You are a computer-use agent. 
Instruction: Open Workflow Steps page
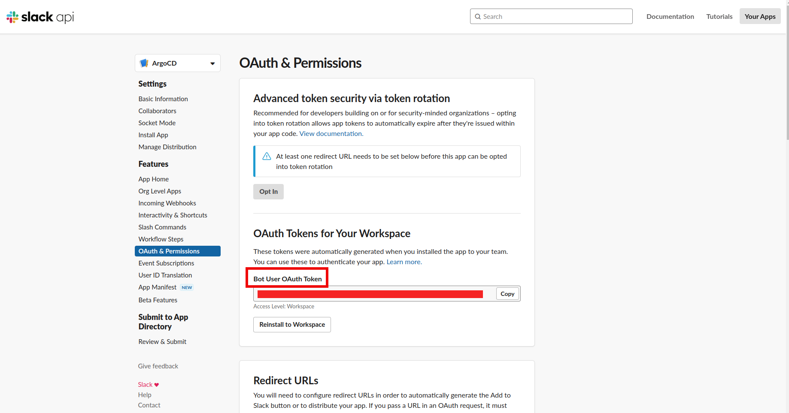point(161,239)
